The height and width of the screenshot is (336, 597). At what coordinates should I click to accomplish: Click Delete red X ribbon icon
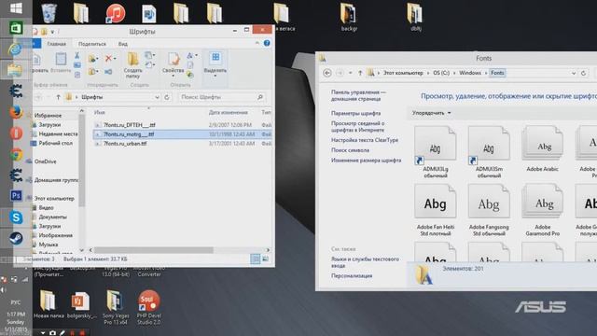109,58
